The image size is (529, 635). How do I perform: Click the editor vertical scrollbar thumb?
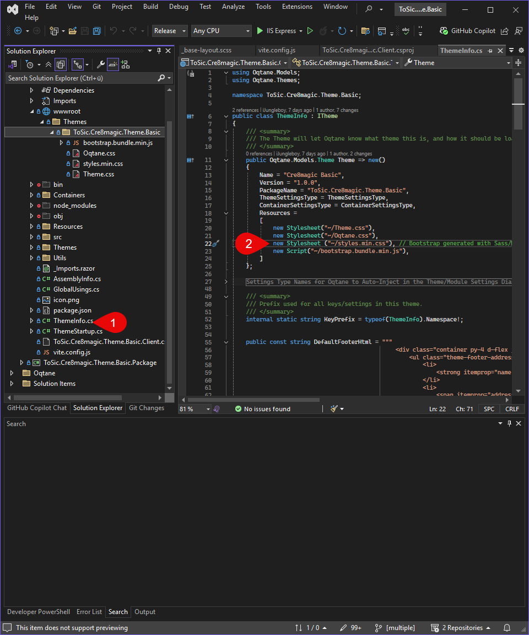(518, 103)
